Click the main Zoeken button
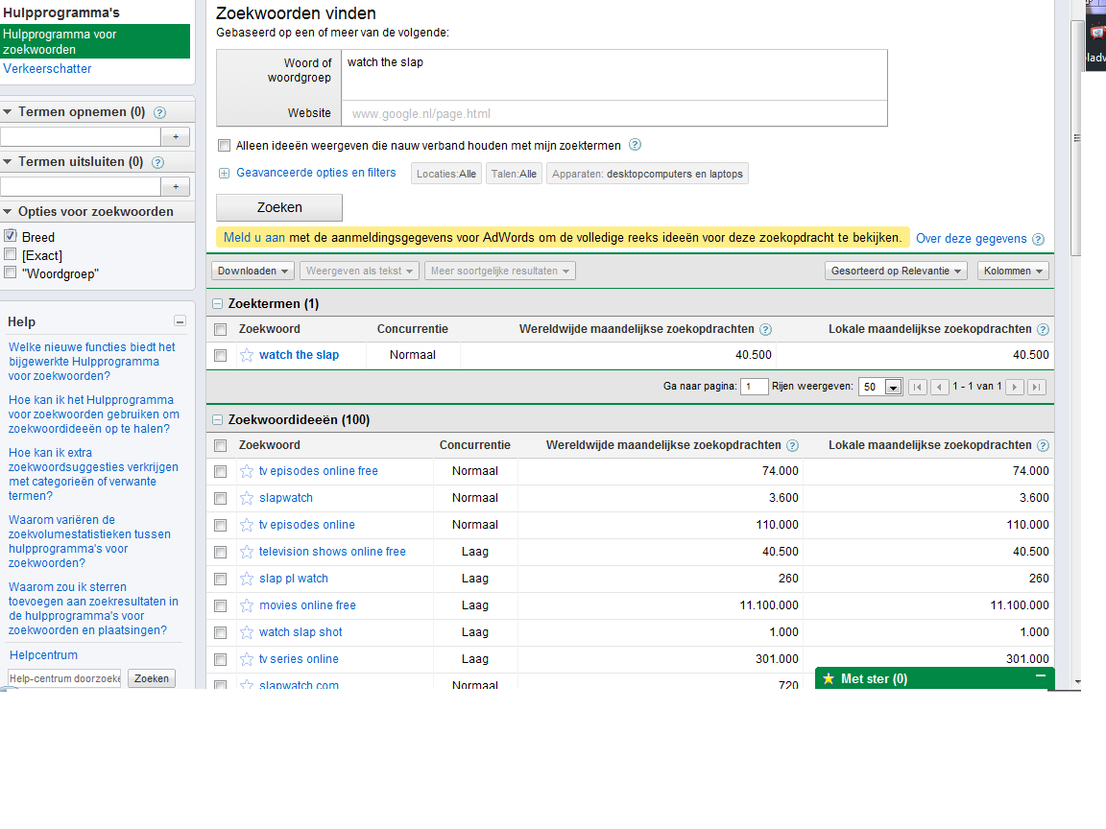This screenshot has height=829, width=1106. (x=279, y=208)
